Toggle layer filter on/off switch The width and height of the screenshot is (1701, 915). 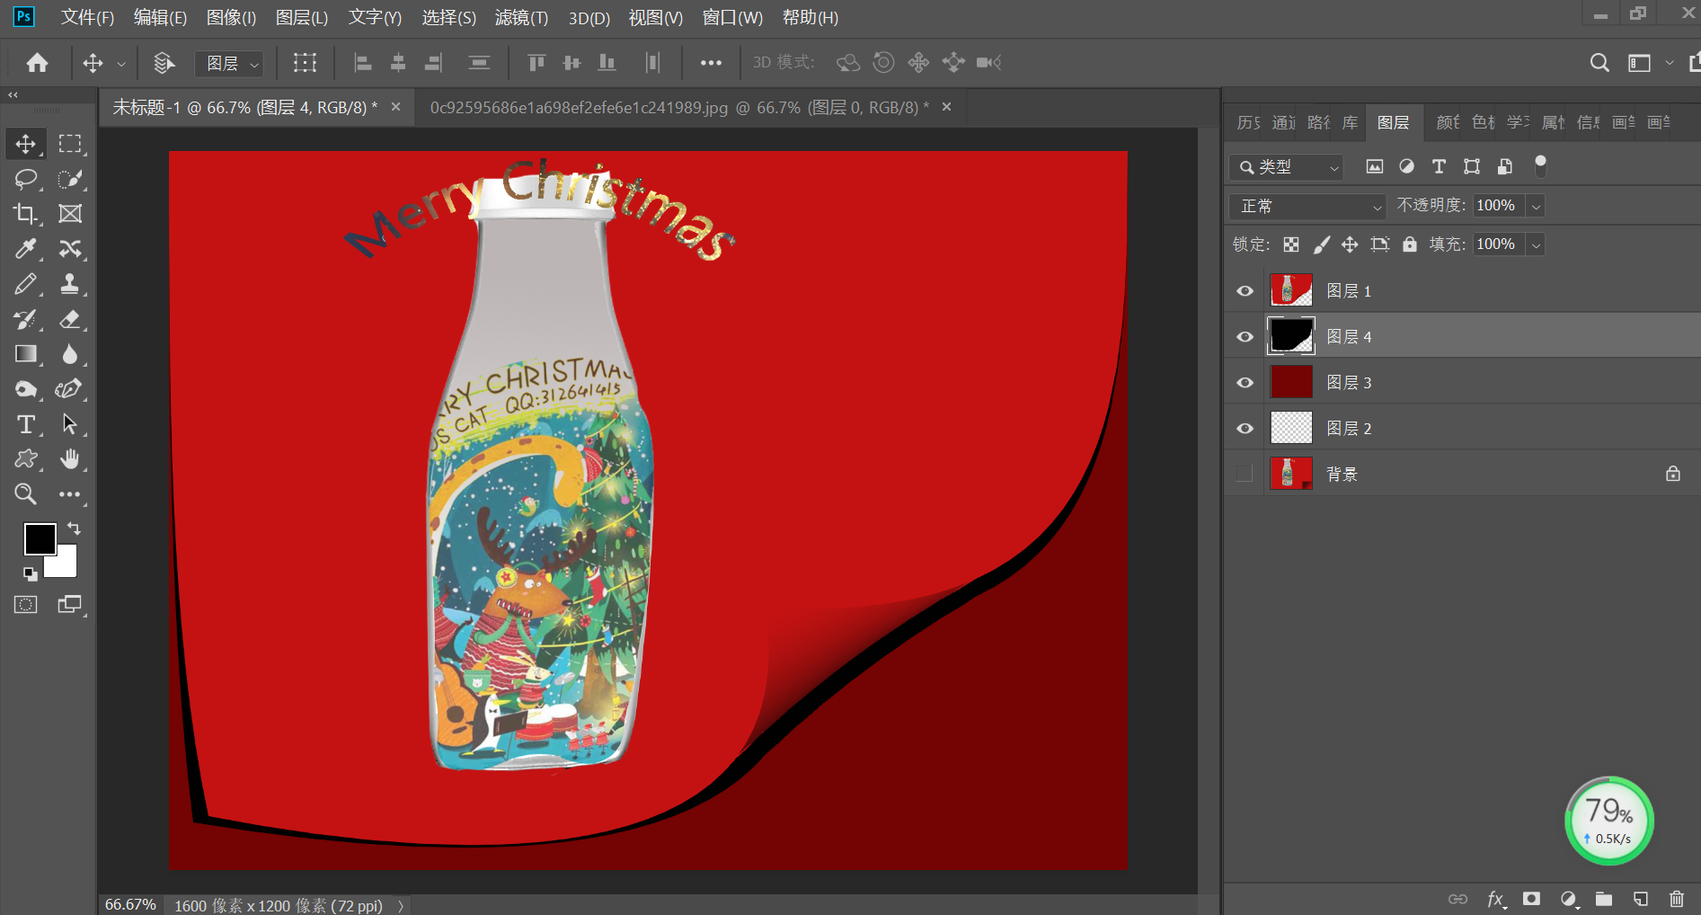click(x=1540, y=165)
